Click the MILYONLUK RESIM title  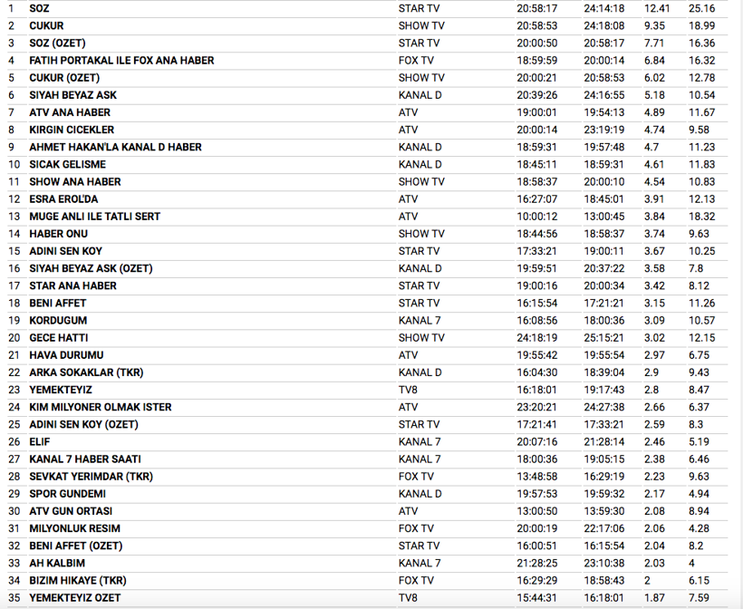pyautogui.click(x=74, y=528)
